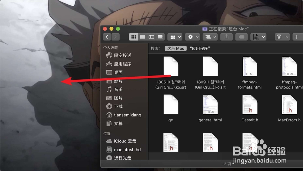Select the ffmpeg-protocols.html file icon
This screenshot has width=303, height=171.
(x=289, y=66)
